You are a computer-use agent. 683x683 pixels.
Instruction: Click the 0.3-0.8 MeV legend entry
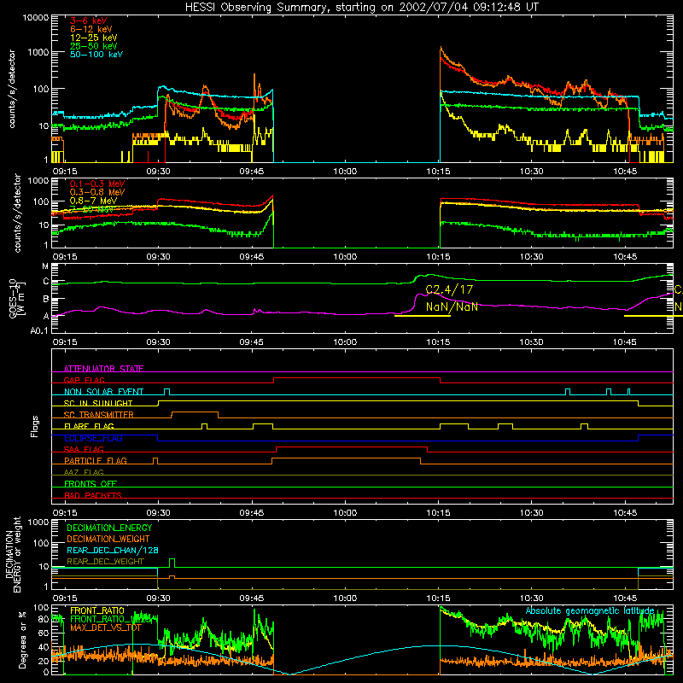[97, 192]
